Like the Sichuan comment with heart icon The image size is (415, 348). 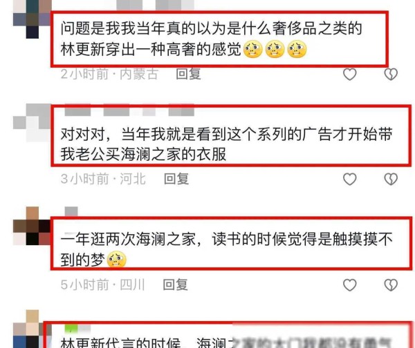click(349, 285)
